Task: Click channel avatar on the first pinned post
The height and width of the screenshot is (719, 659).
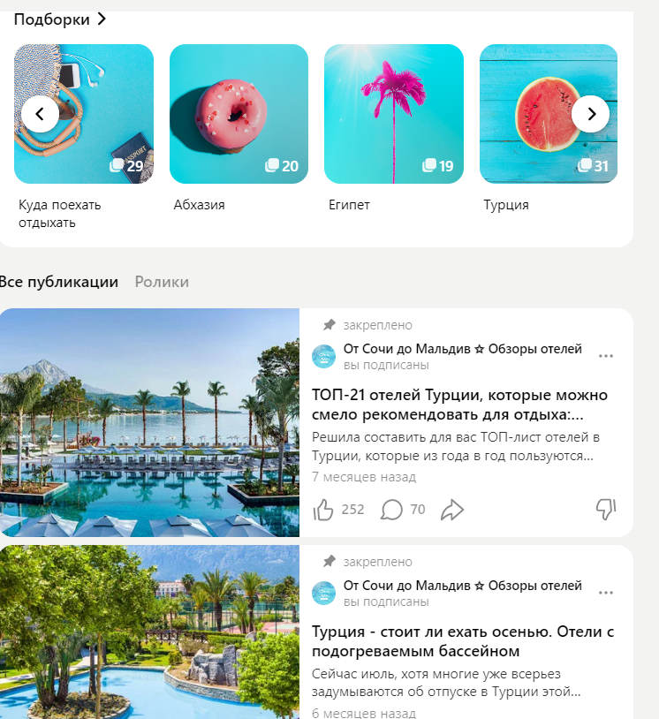Action: pyautogui.click(x=324, y=356)
